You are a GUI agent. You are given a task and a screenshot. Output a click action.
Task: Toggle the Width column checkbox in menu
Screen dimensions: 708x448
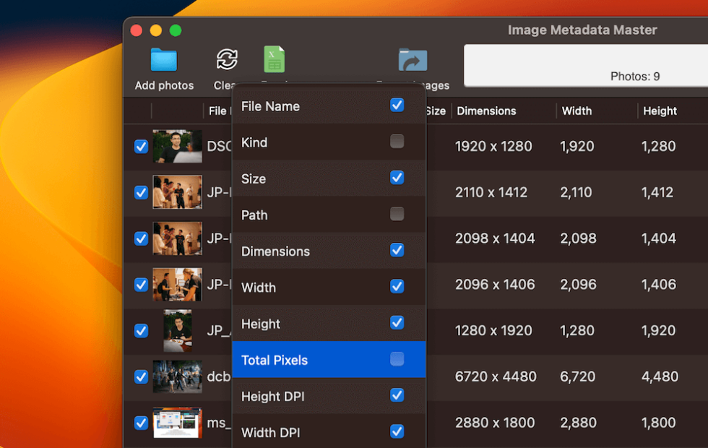tap(397, 286)
